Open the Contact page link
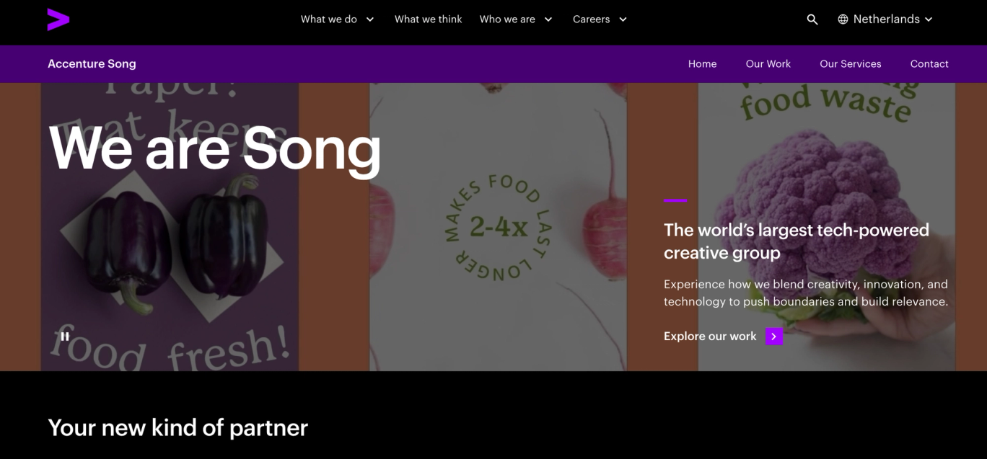This screenshot has width=987, height=459. coord(929,64)
